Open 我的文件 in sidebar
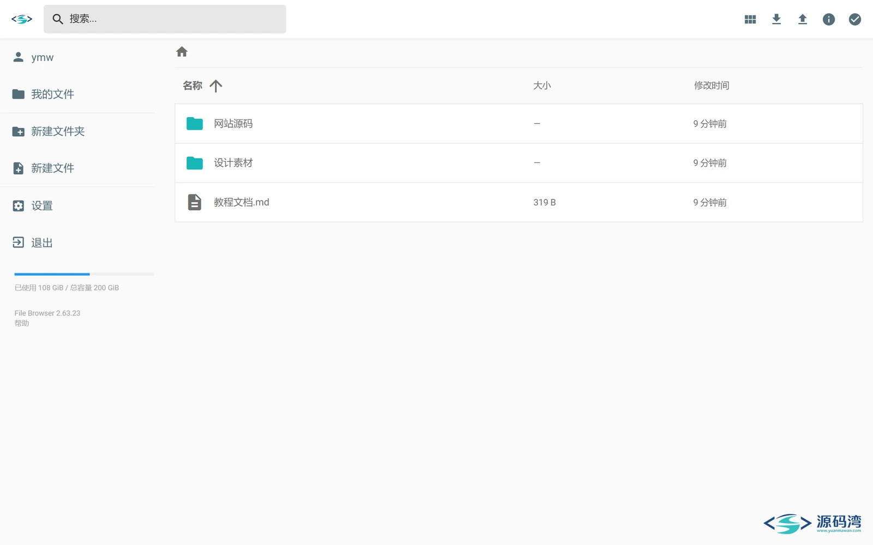This screenshot has width=873, height=545. click(79, 94)
